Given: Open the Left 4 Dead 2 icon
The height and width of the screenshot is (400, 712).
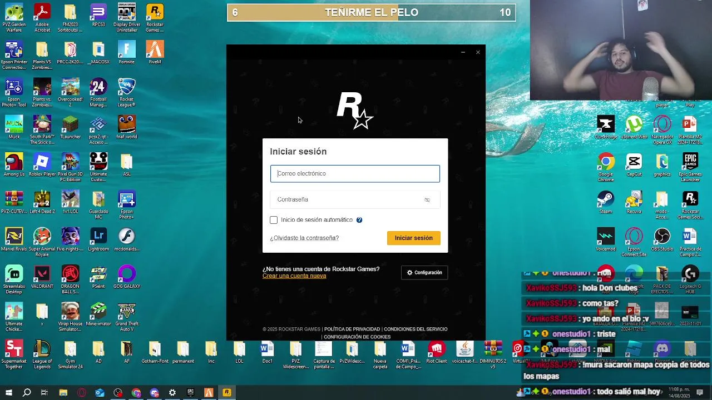Looking at the screenshot, I should point(42,202).
